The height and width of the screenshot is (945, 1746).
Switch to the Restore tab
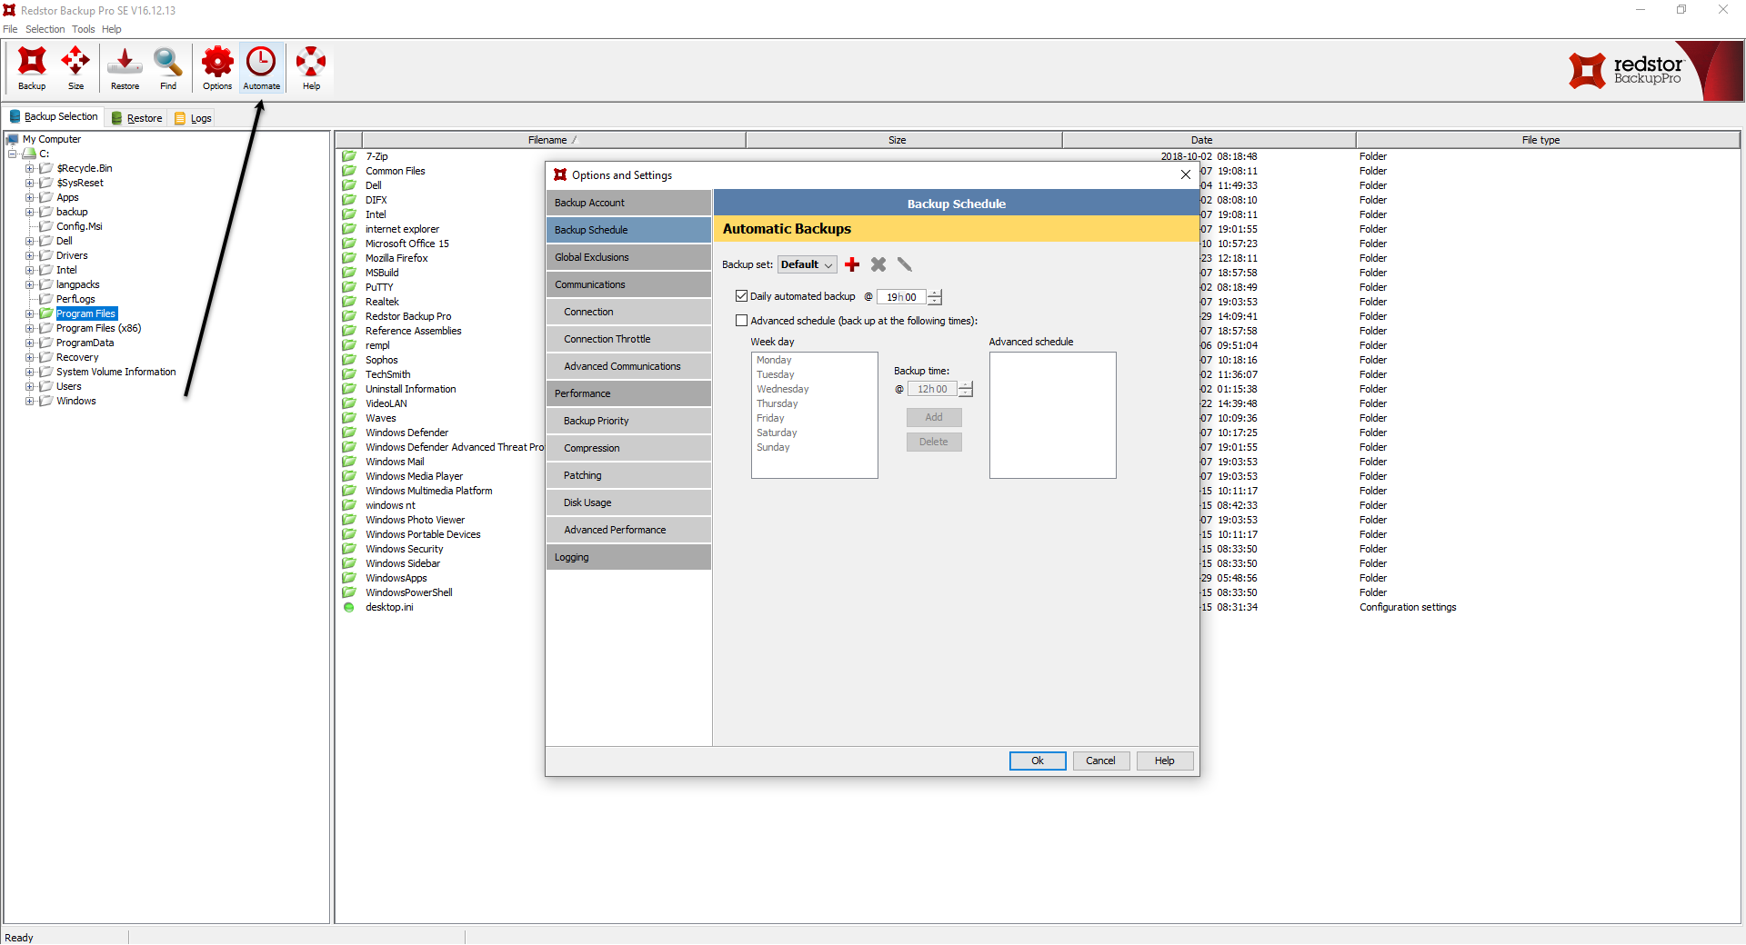pyautogui.click(x=136, y=118)
